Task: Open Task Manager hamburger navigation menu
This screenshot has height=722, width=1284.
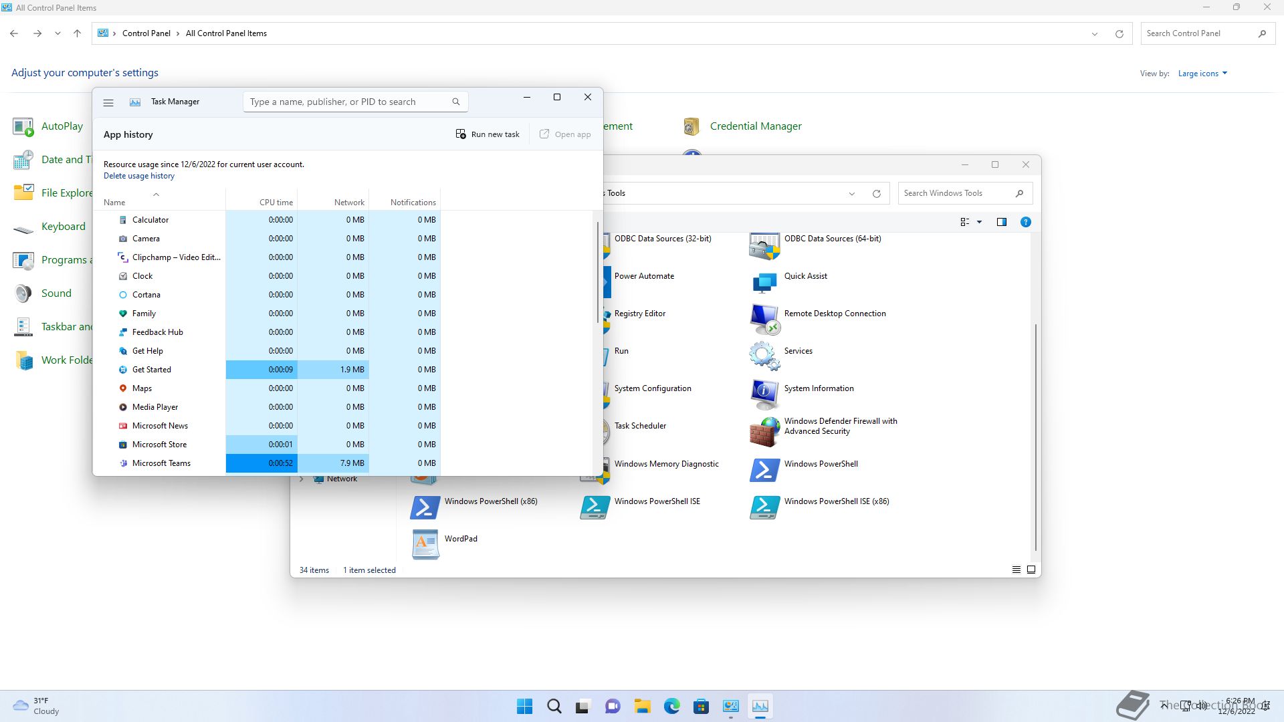Action: point(108,102)
